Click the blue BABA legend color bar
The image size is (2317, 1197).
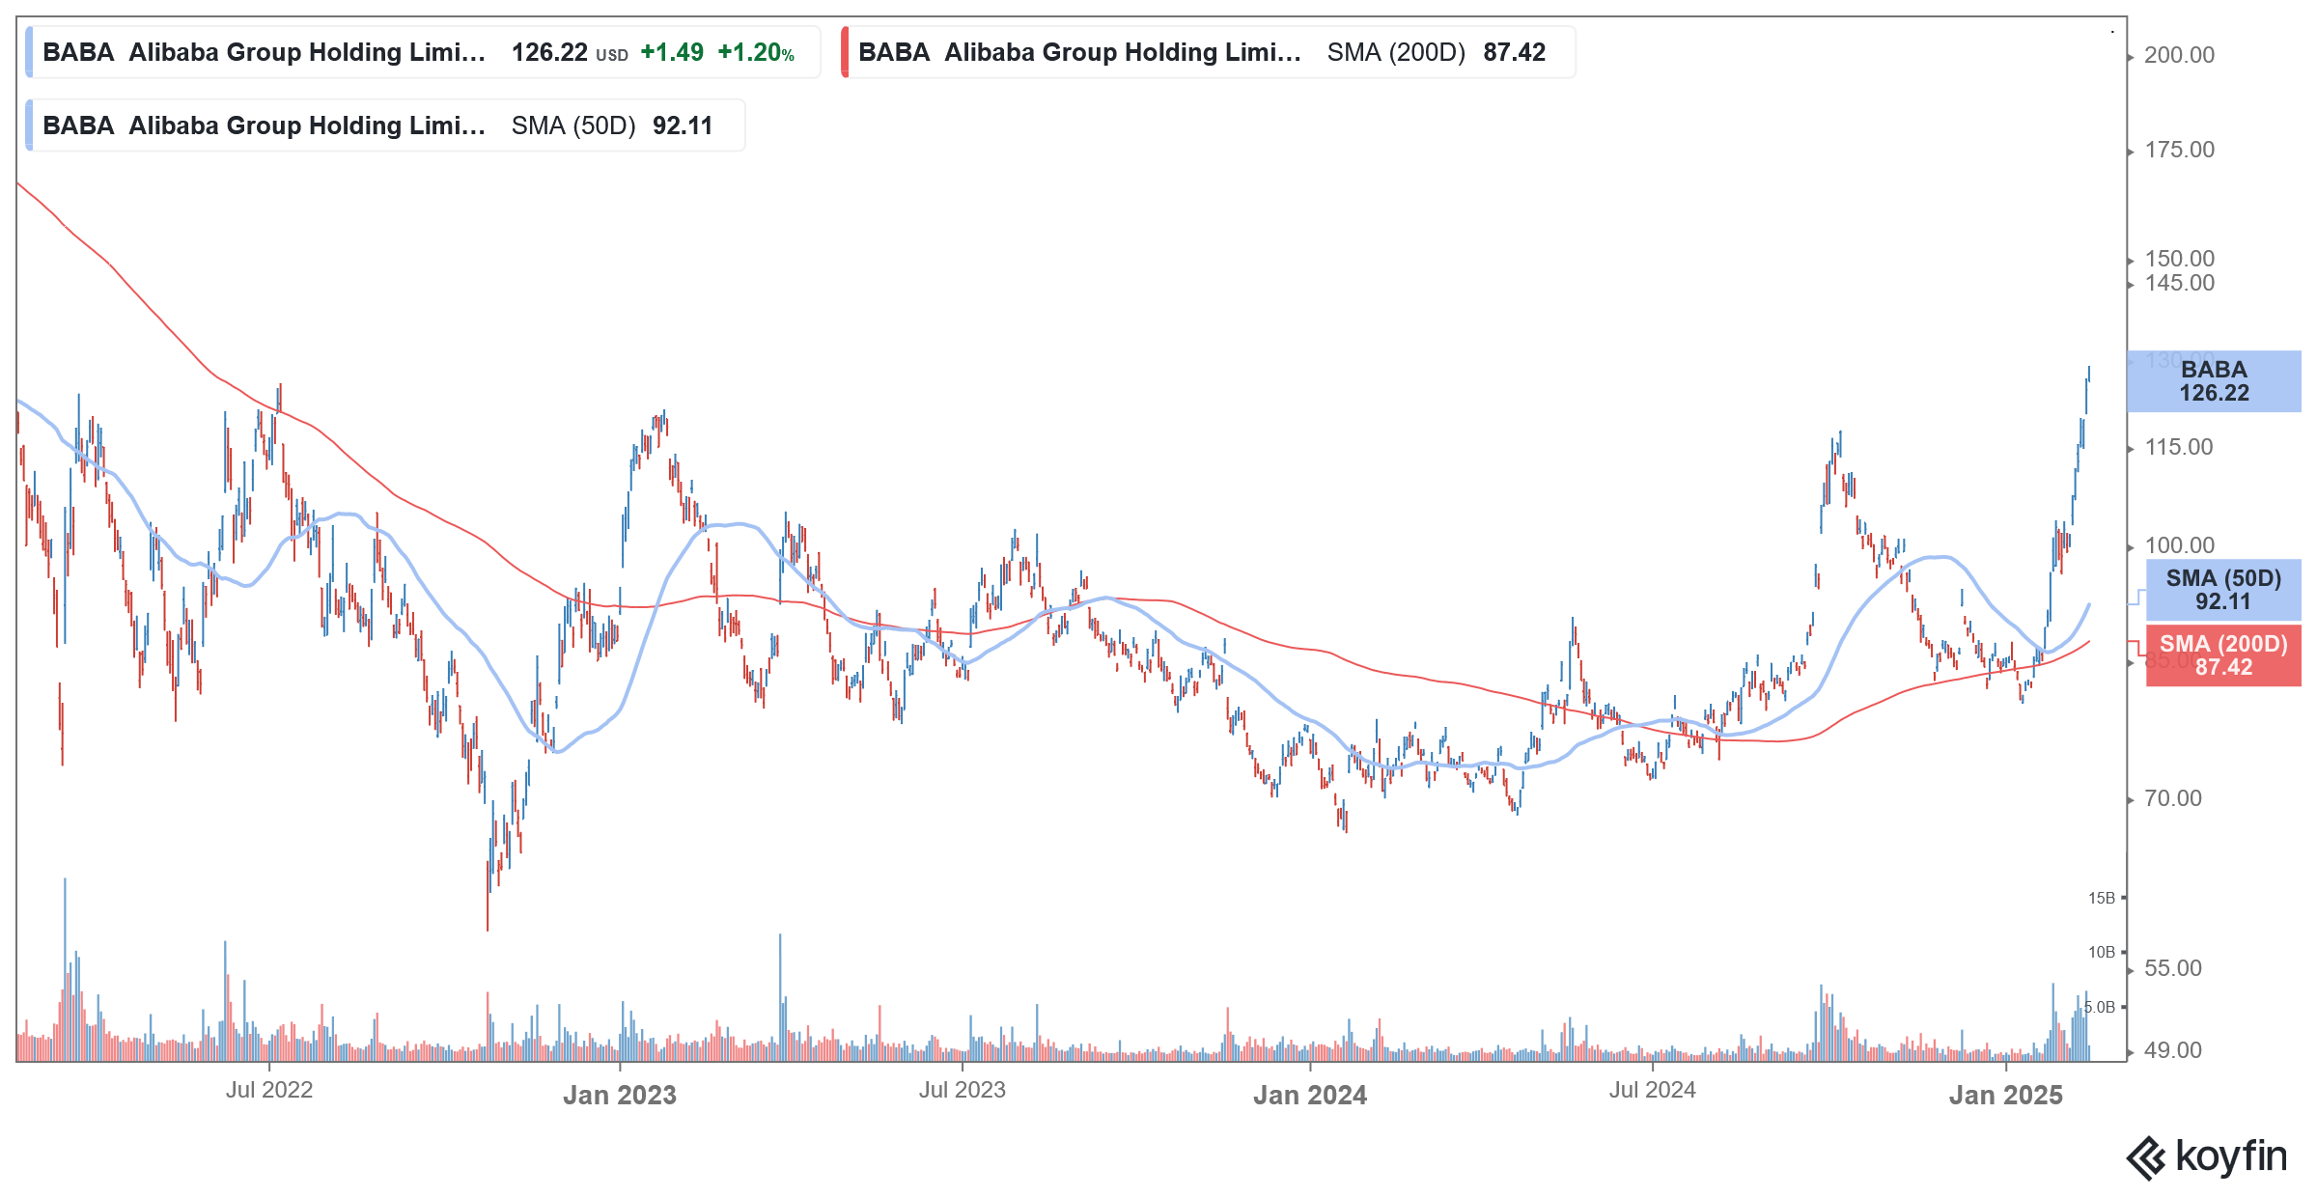(29, 52)
